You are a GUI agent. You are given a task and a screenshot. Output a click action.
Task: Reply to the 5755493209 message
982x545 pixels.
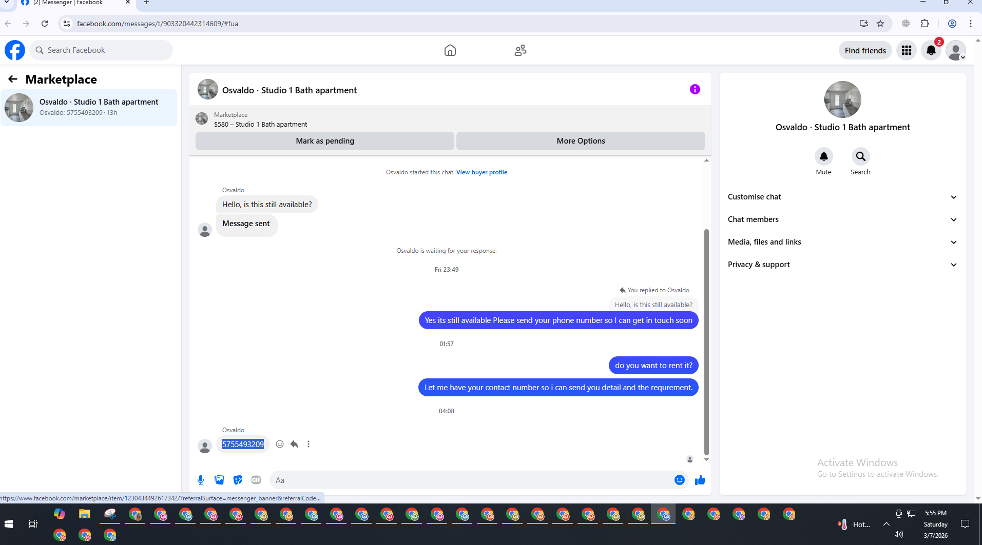tap(294, 444)
